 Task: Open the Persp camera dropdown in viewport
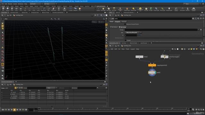pos(94,22)
